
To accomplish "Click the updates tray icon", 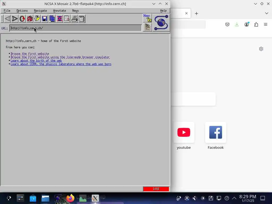I will 187,198.
